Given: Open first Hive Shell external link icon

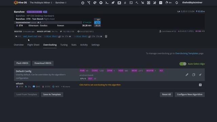Looking at the screenshot, I should [x=59, y=37].
